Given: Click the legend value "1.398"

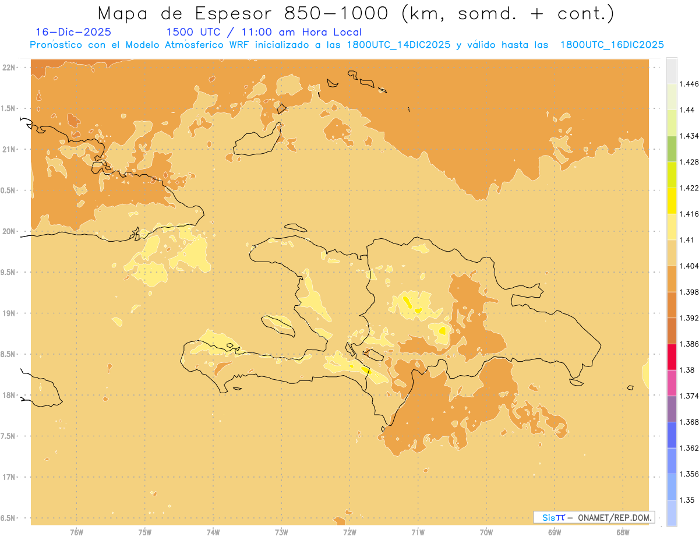Looking at the screenshot, I should pyautogui.click(x=690, y=292).
